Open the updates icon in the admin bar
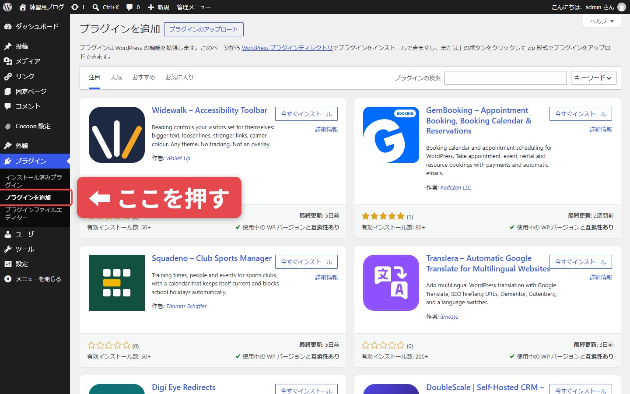 coord(75,7)
